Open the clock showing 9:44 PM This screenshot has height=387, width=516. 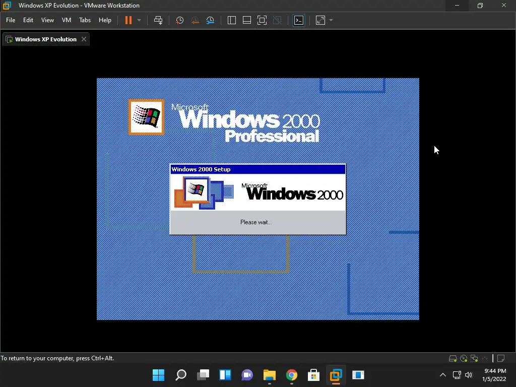click(x=494, y=375)
